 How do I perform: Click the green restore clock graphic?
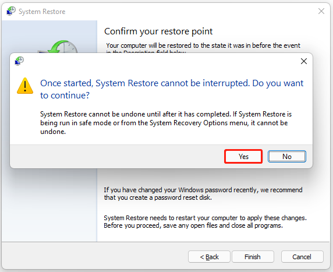63,47
